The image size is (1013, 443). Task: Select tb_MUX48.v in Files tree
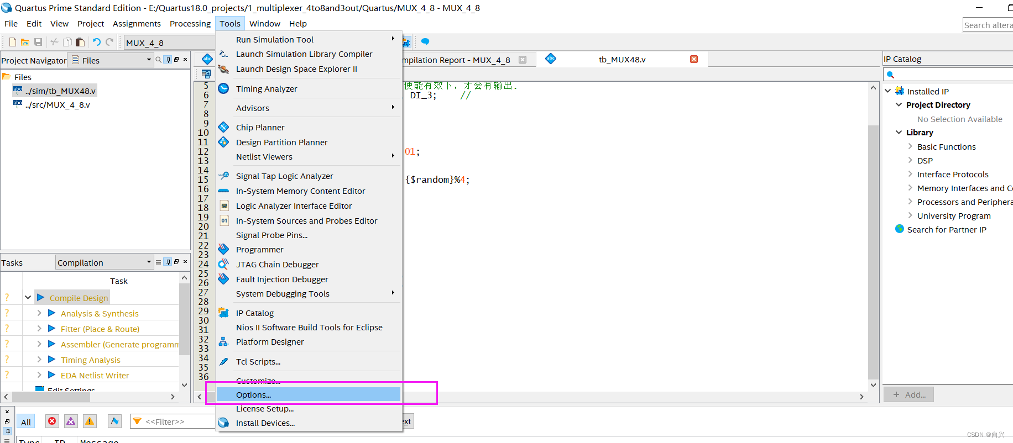pos(60,91)
